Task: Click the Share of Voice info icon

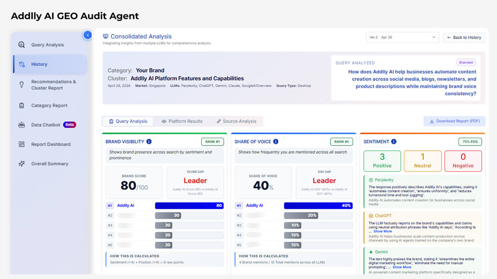Action: tap(275, 141)
